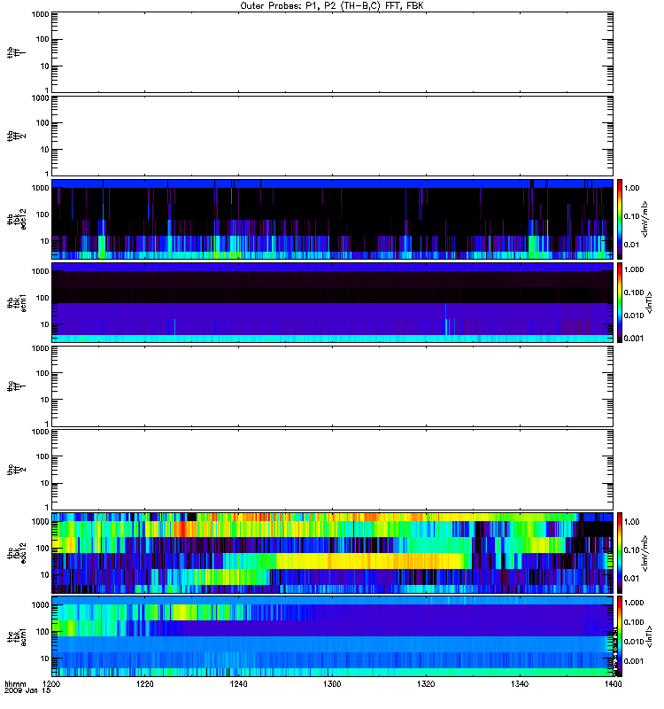The image size is (664, 709).
Task: Click the thb fbk scm1 y-axis label
Action: (17, 302)
